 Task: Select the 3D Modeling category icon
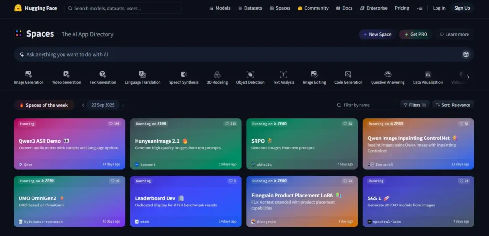pos(217,74)
